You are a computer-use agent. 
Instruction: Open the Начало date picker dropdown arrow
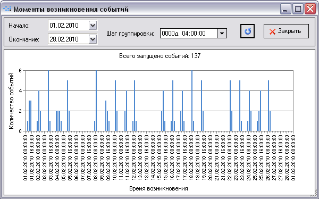(x=93, y=26)
